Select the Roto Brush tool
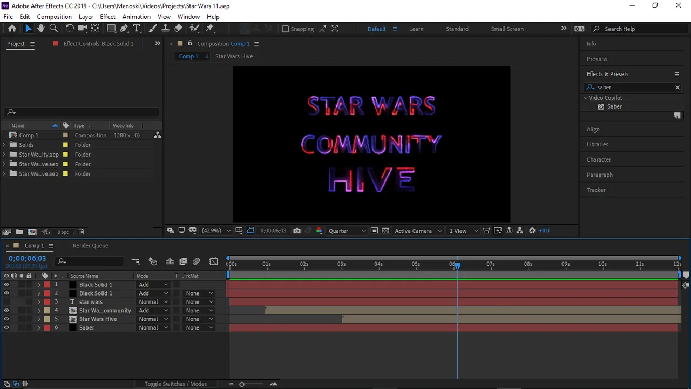This screenshot has height=389, width=691. pos(194,29)
